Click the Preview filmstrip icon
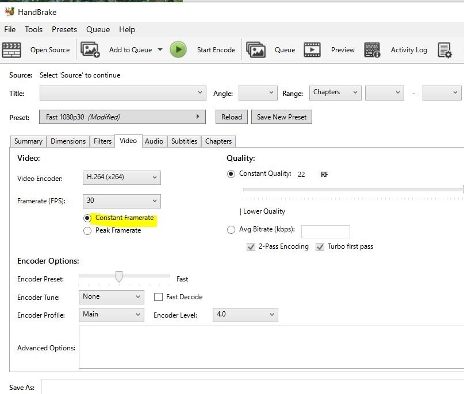Image resolution: width=464 pixels, height=394 pixels. (312, 49)
